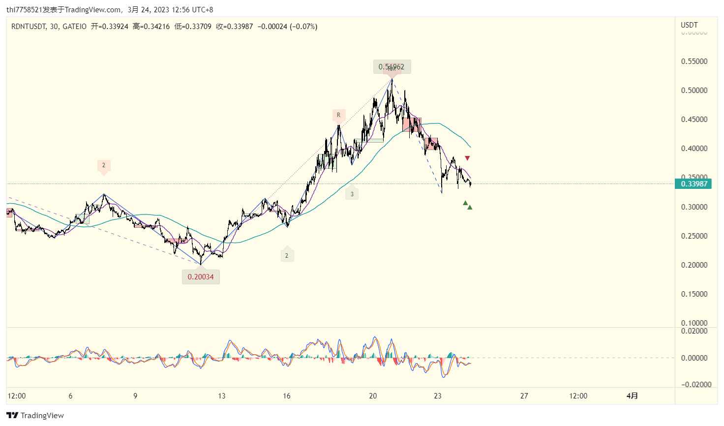The height and width of the screenshot is (426, 724).
Task: Click the 0.00000 indicator axis label
Action: [694, 358]
